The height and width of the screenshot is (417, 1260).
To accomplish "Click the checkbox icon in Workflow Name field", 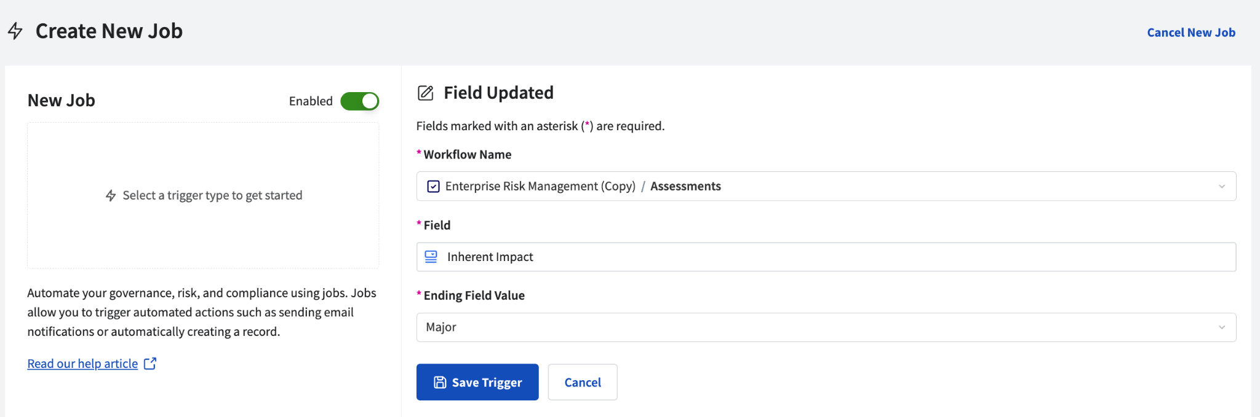I will [x=433, y=186].
